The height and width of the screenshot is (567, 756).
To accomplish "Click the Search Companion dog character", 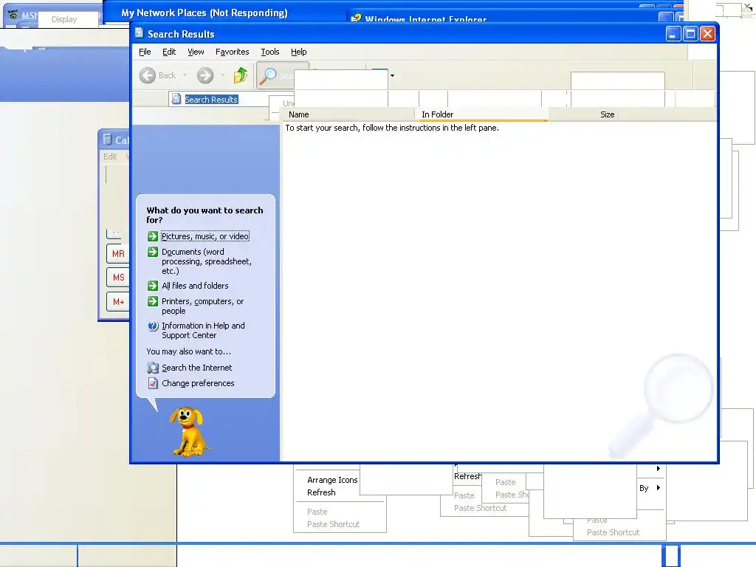I will pos(190,431).
